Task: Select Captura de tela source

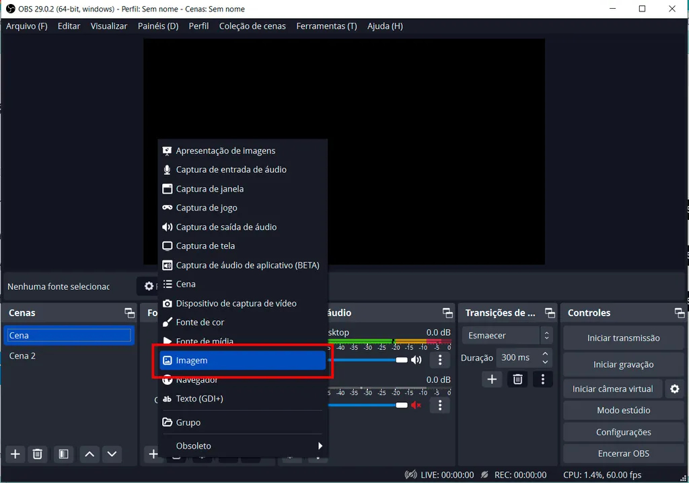Action: click(242, 246)
